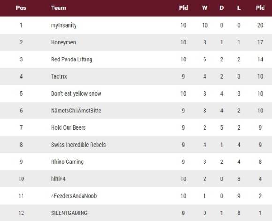
Task: Select the W column header
Action: (x=204, y=8)
